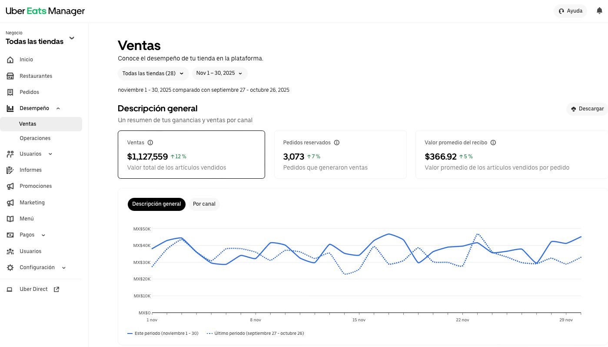
Task: Click the notification bell icon
Action: [599, 11]
